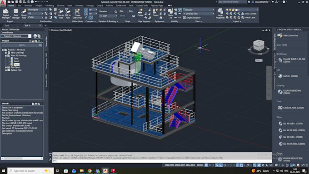Screen dimensions: 309x174
Task: Switch to the Structure ribbon tab
Action: [x=28, y=5]
